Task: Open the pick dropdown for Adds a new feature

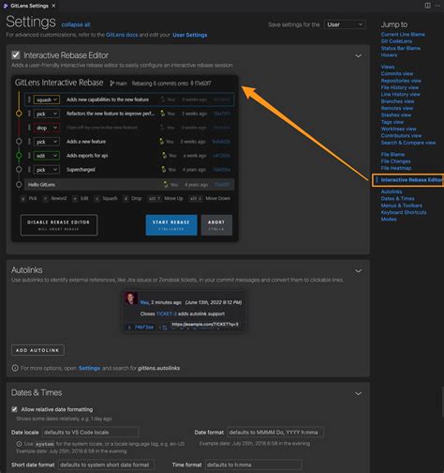Action: (x=47, y=142)
